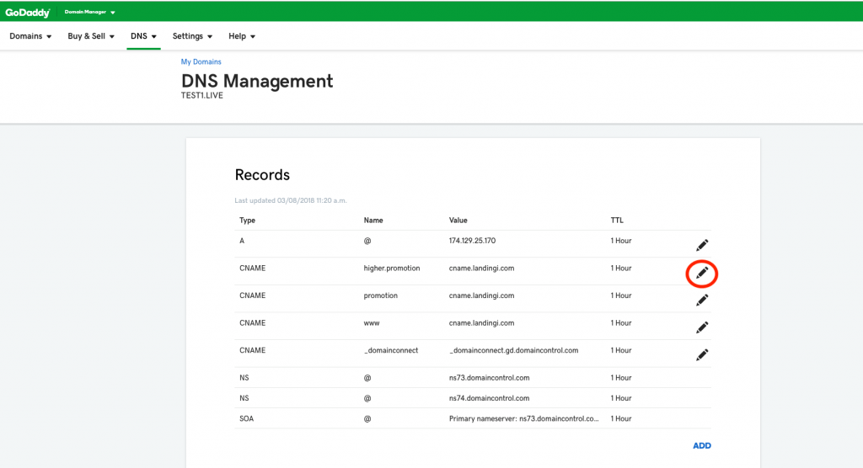Image resolution: width=863 pixels, height=468 pixels.
Task: Go to My Domains link
Action: (x=201, y=61)
